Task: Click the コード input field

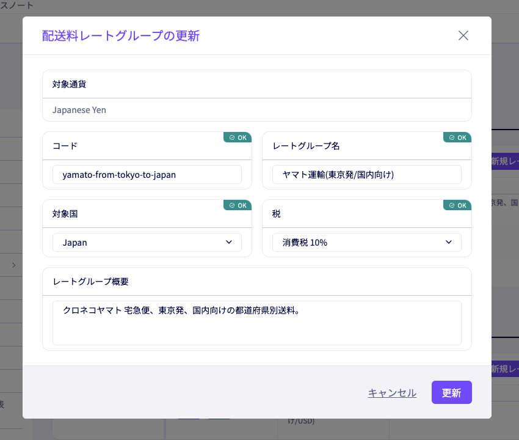Action: click(147, 175)
